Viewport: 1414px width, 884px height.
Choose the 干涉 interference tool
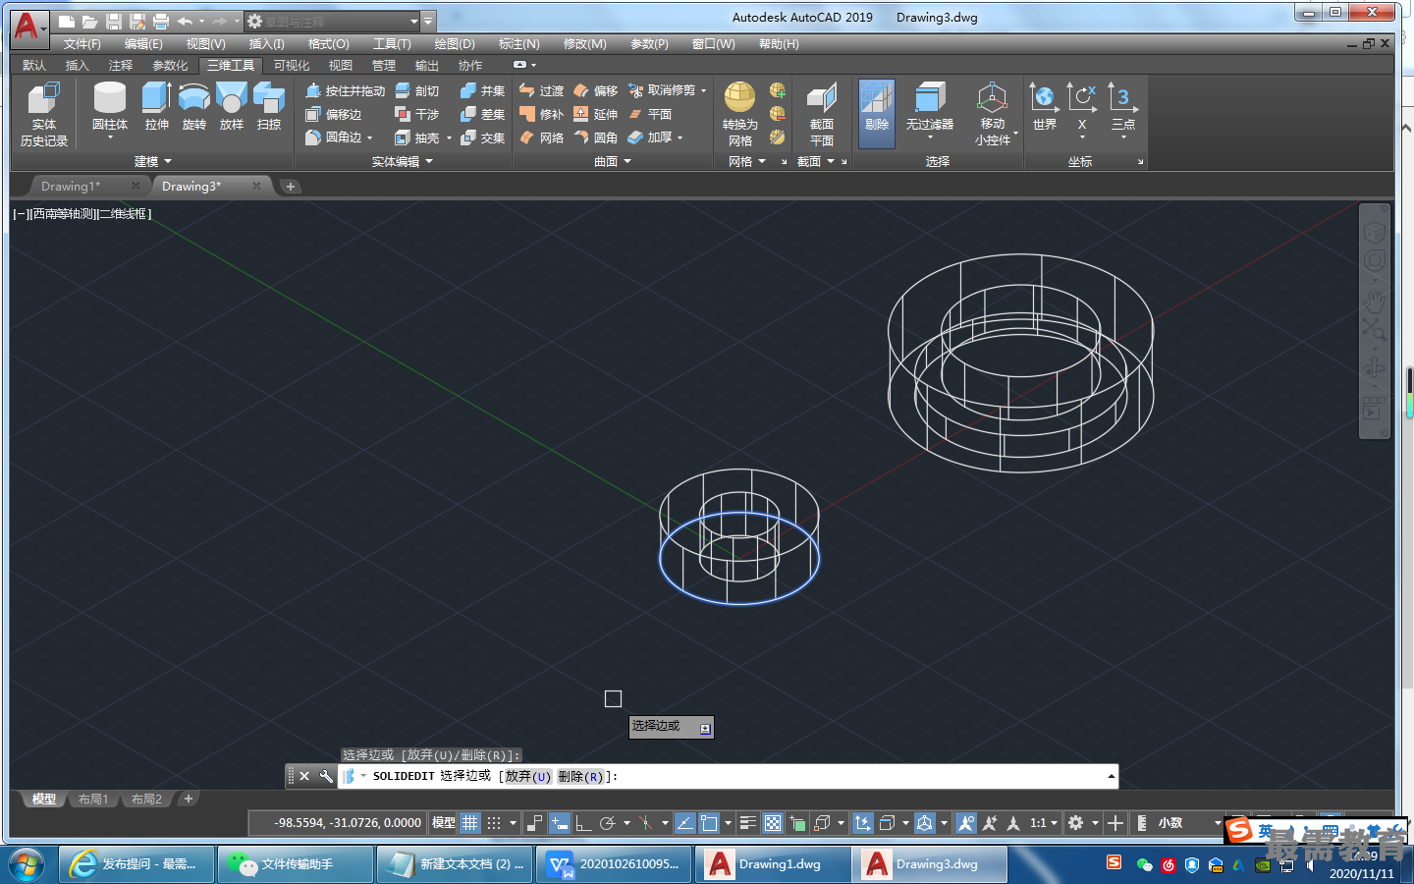[417, 114]
